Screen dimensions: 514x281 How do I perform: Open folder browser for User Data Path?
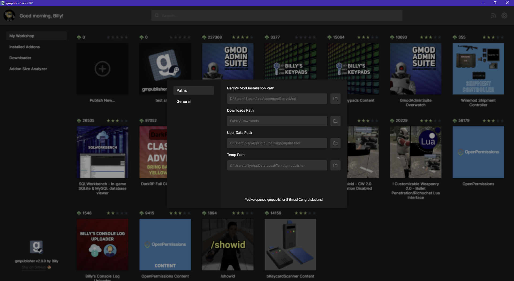(335, 143)
